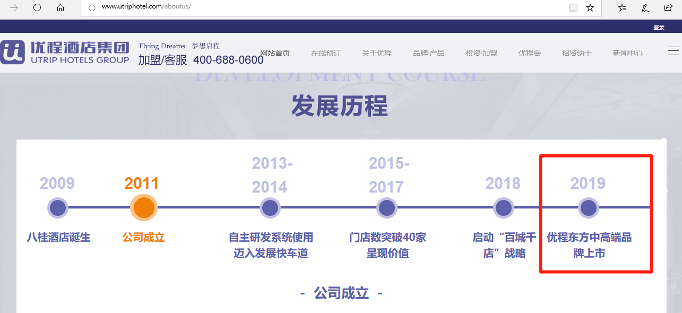Show site information icon in address bar
This screenshot has height=313, width=682.
[x=92, y=7]
